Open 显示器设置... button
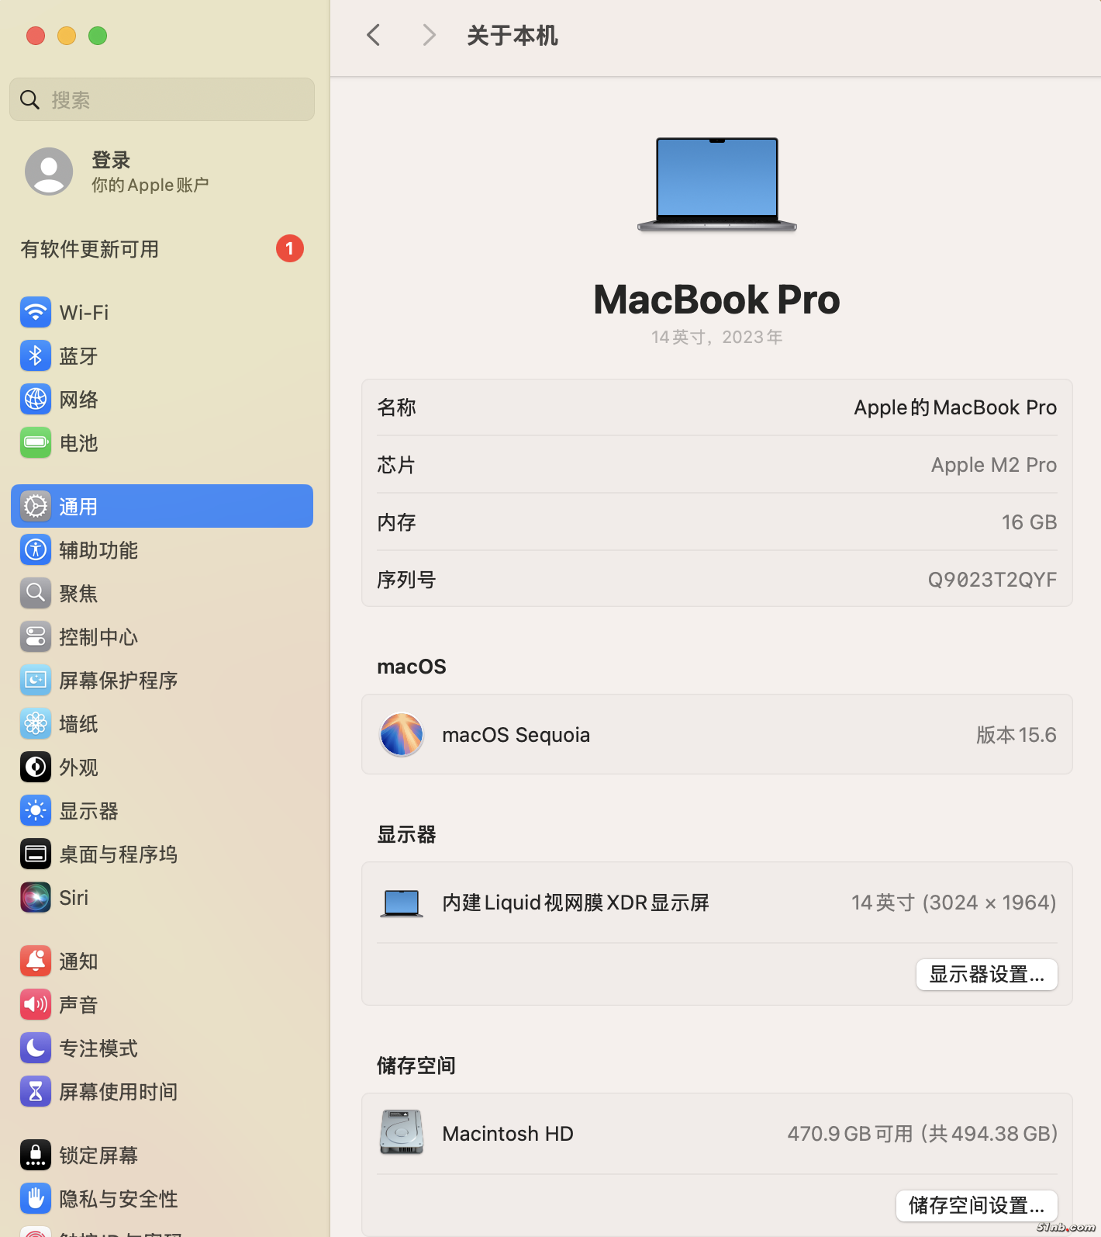Image resolution: width=1101 pixels, height=1237 pixels. (987, 974)
